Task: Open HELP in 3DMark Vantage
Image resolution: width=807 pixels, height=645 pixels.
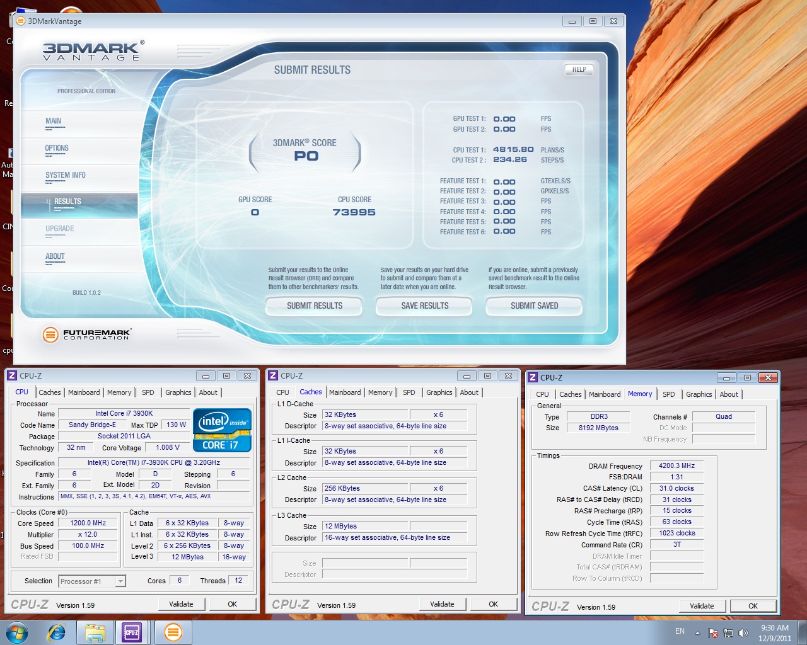Action: (x=579, y=70)
